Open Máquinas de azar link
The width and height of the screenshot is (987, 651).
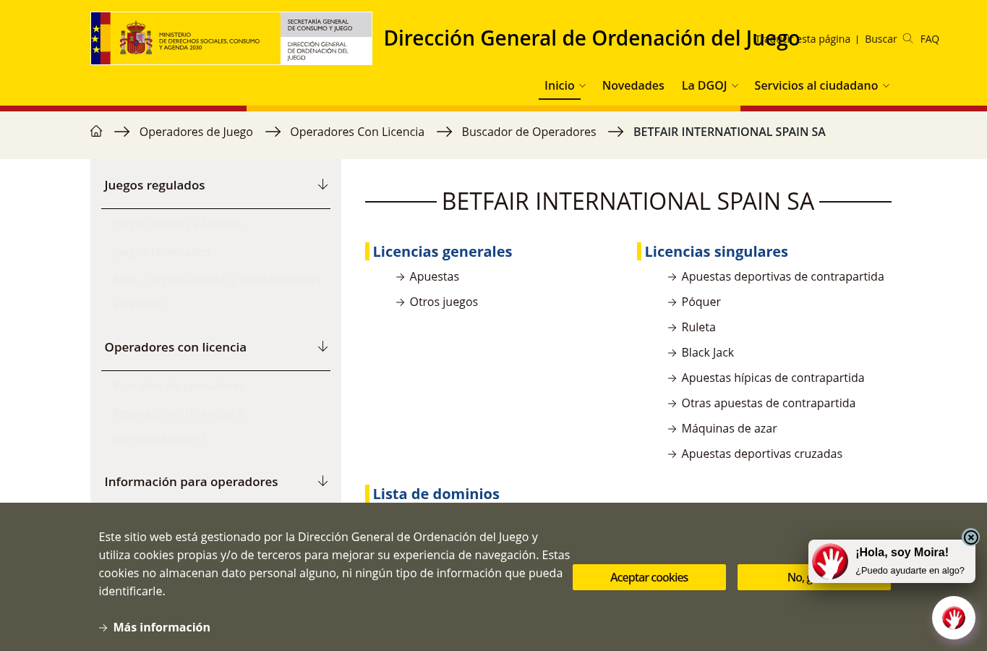(x=729, y=428)
